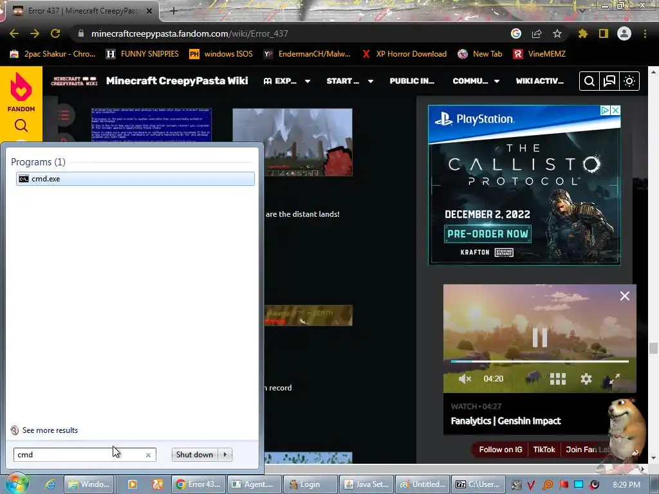Open the Chrome profile avatar
The image size is (659, 494).
[x=624, y=33]
